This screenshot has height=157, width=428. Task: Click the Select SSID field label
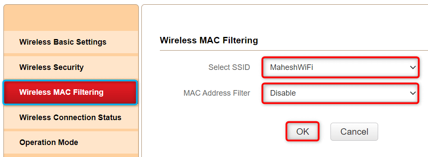[x=229, y=67]
